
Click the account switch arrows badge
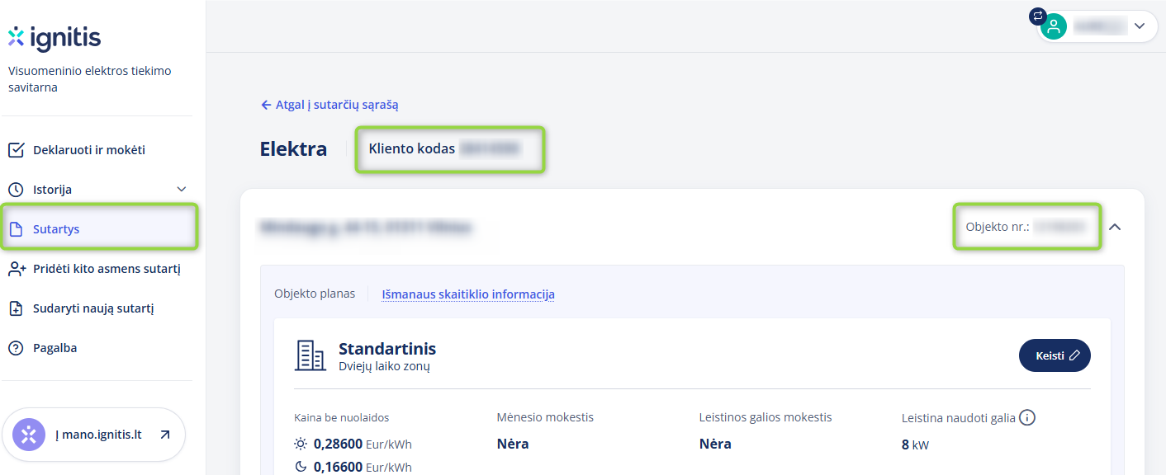[1038, 16]
